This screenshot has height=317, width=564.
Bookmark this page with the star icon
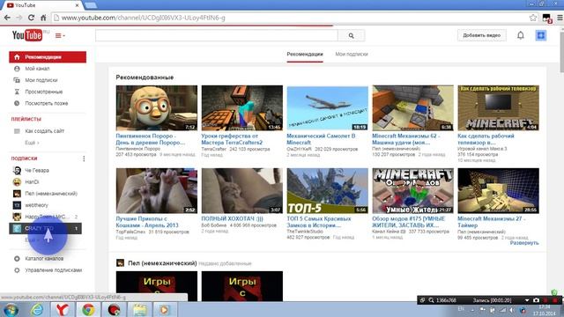(x=532, y=18)
